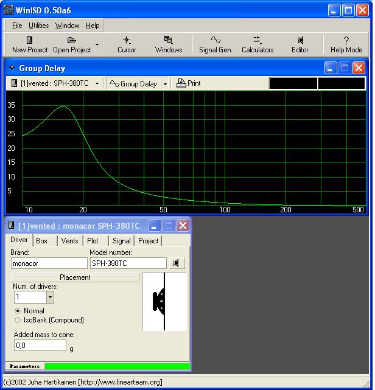Close the vented monacor project window
Viewport: 375px width, 390px height.
tap(183, 226)
